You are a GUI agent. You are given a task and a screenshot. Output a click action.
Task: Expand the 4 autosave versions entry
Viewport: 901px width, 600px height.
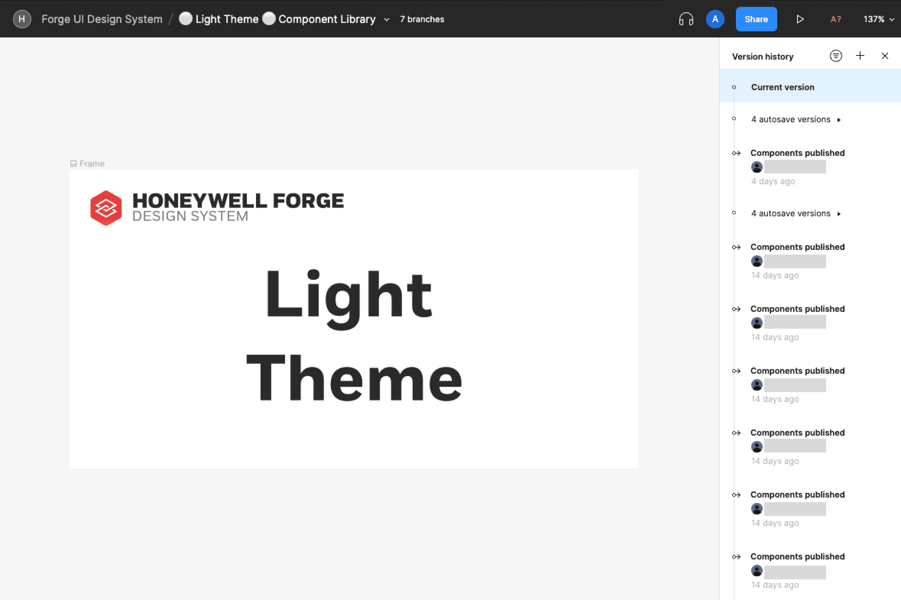pyautogui.click(x=839, y=119)
